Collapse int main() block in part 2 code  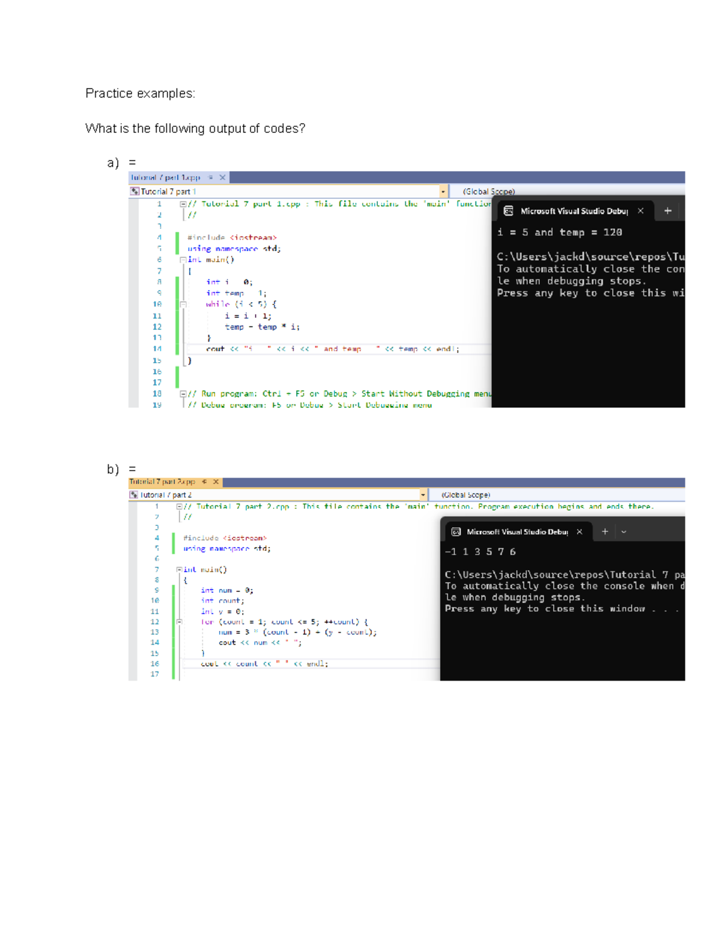click(179, 570)
